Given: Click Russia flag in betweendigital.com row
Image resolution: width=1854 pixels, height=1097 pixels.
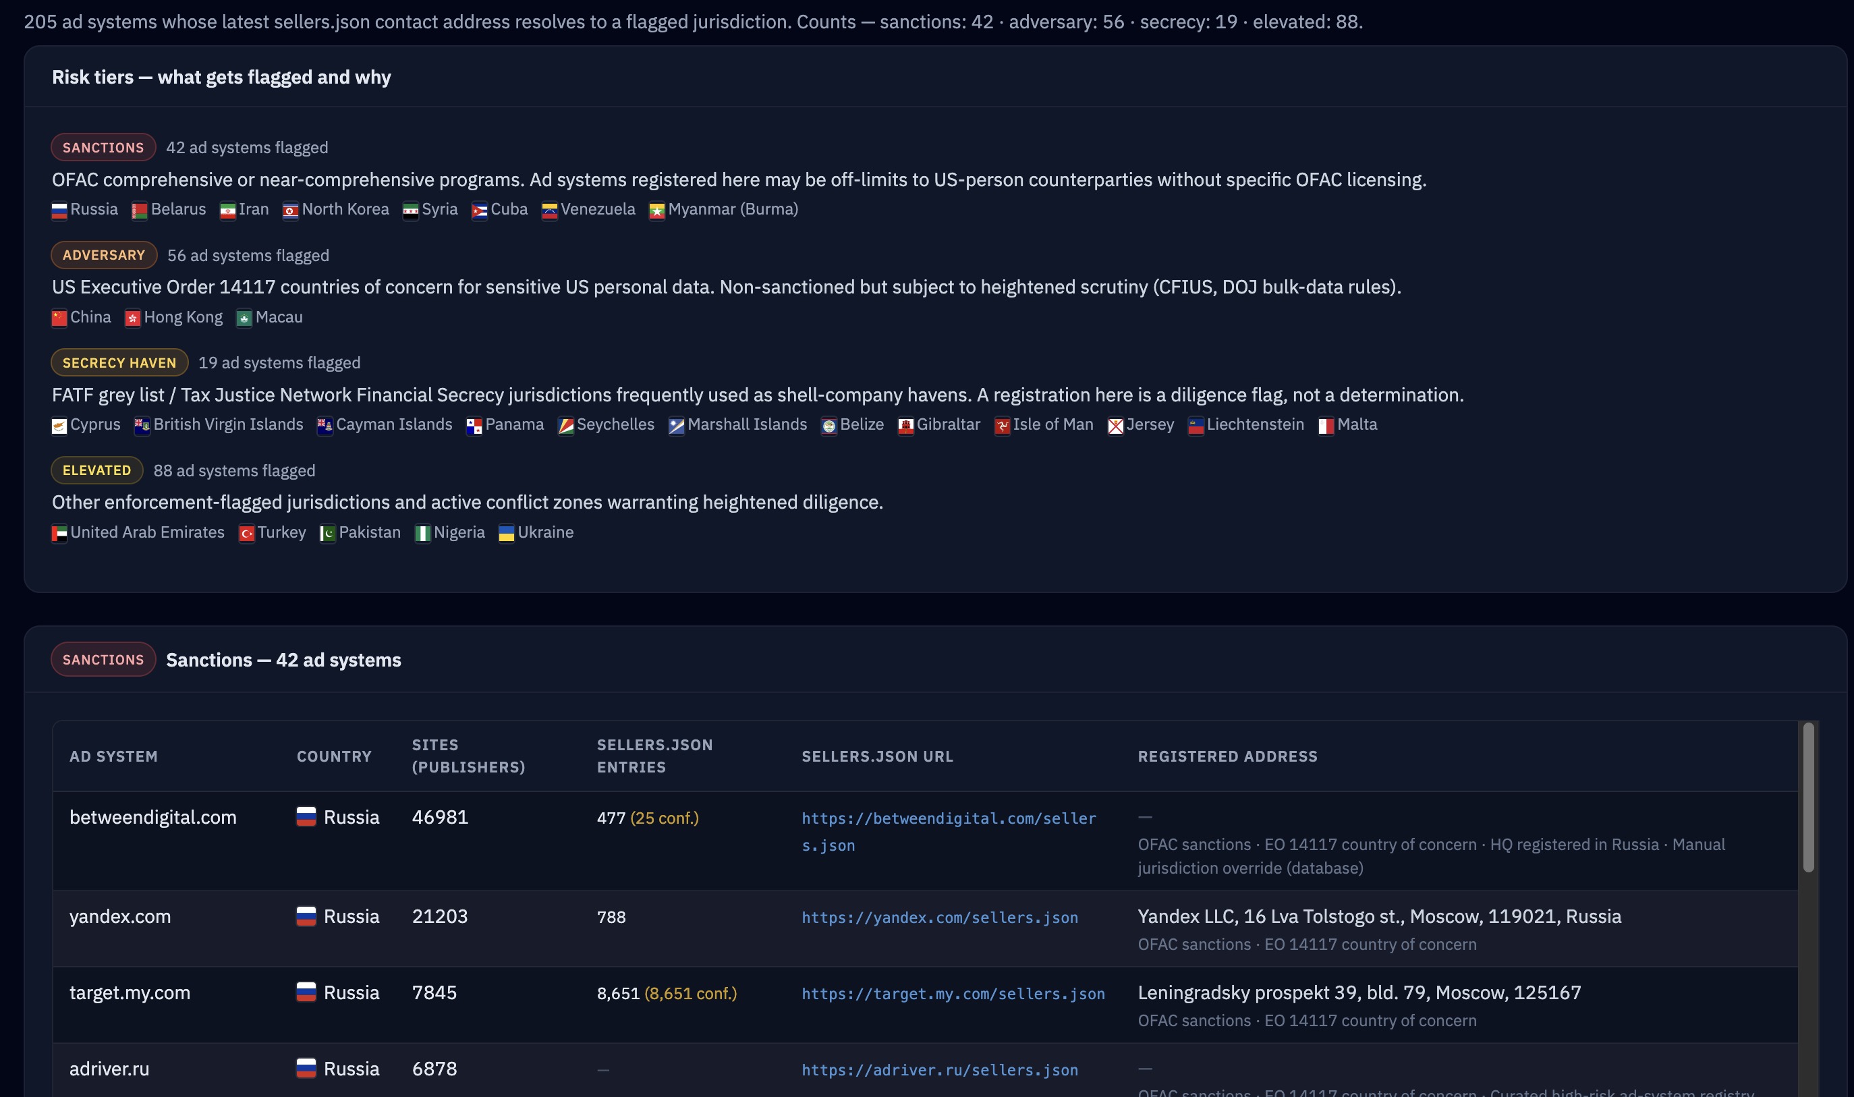Looking at the screenshot, I should point(306,817).
